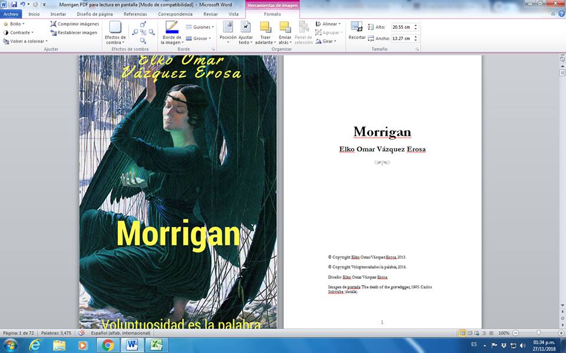Switch to Print Layout view button
566x353 pixels.
(462, 333)
